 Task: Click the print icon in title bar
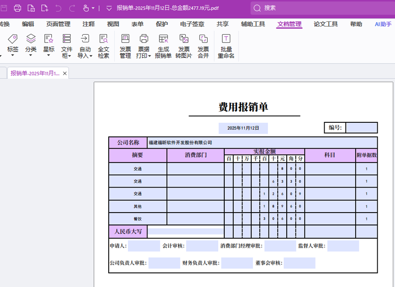click(17, 8)
